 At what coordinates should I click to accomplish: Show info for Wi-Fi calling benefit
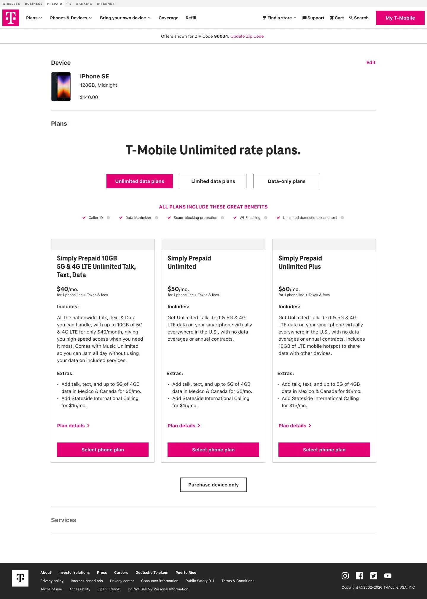click(x=266, y=218)
